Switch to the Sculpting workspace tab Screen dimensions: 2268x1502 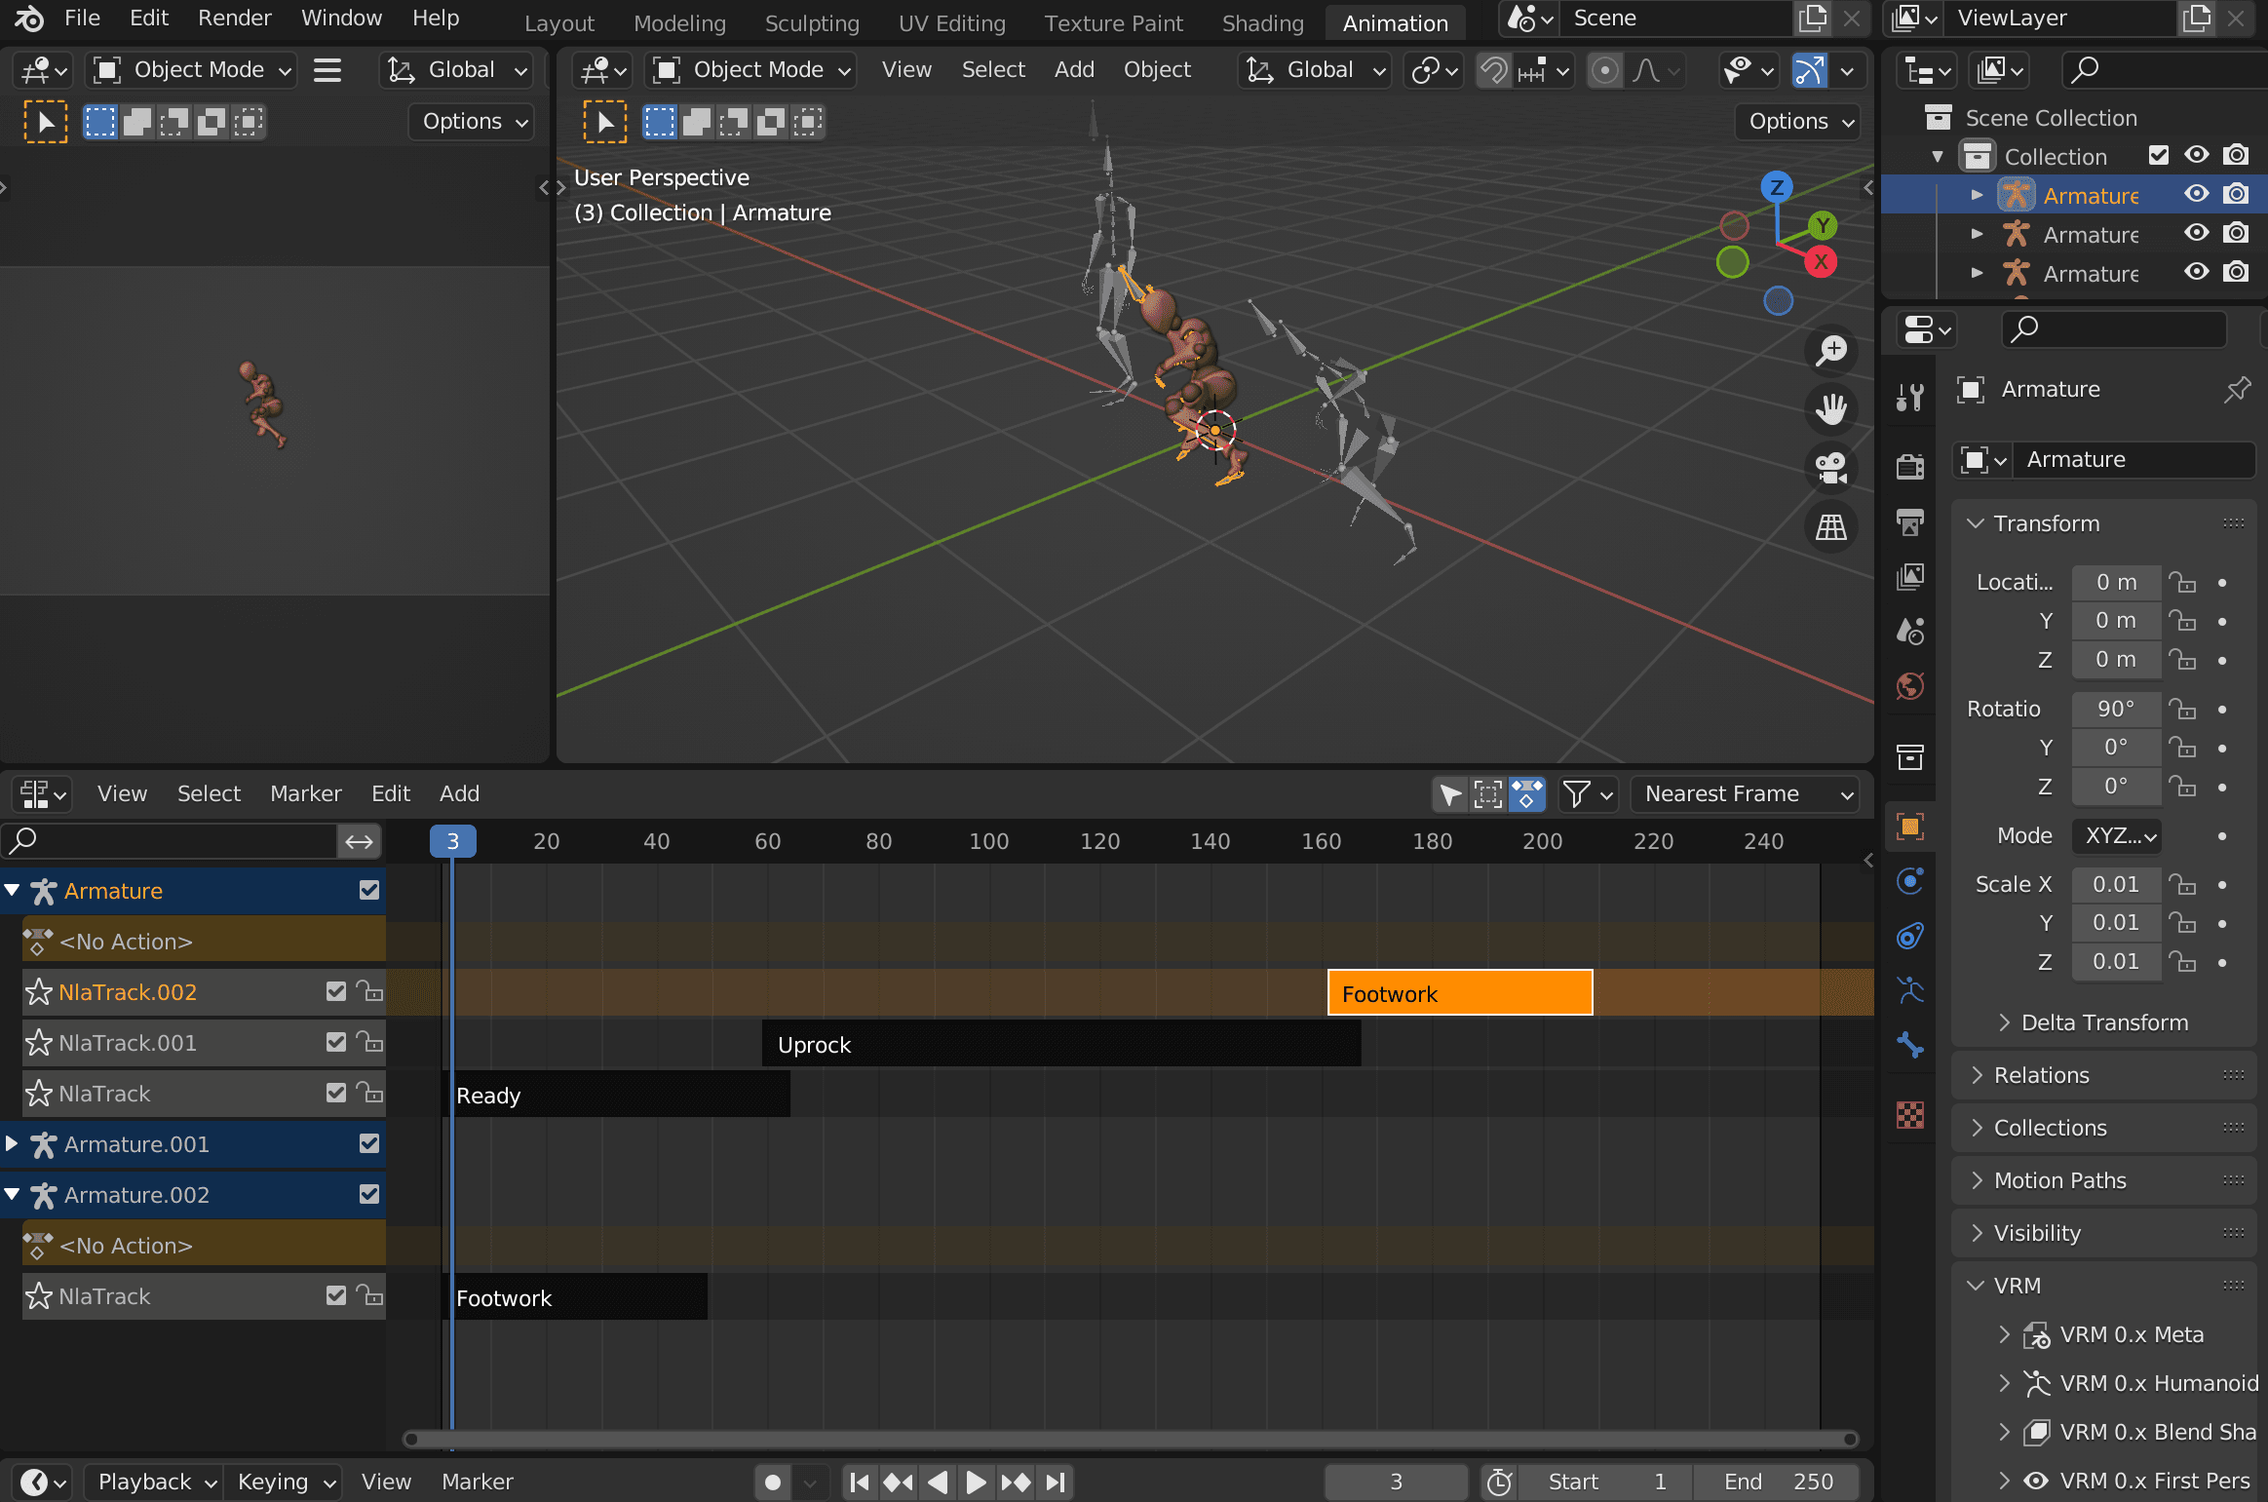click(x=812, y=22)
